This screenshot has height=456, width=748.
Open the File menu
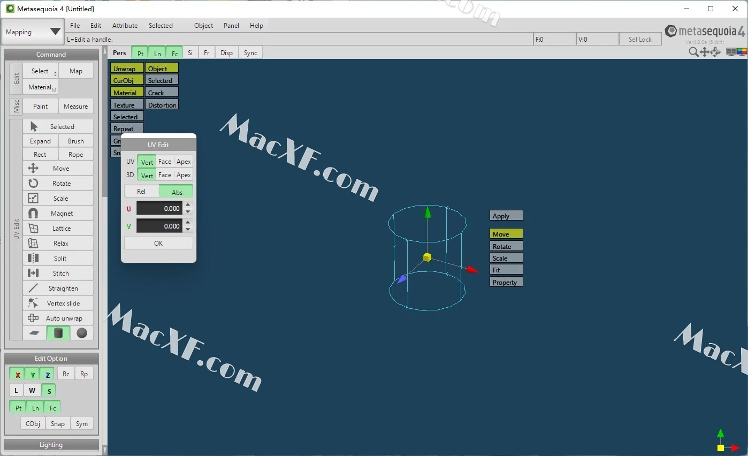click(x=75, y=25)
